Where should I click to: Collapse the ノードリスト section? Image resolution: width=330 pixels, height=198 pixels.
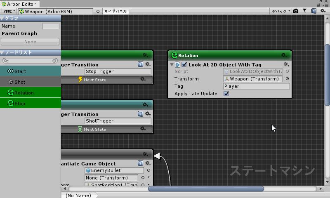pos(2,52)
